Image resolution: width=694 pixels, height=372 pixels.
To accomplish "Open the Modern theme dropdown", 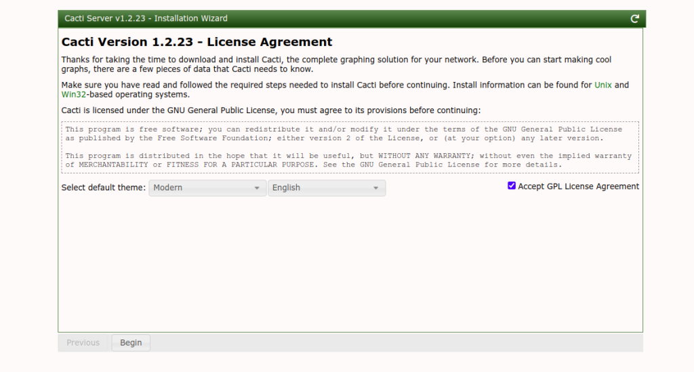I will point(207,188).
